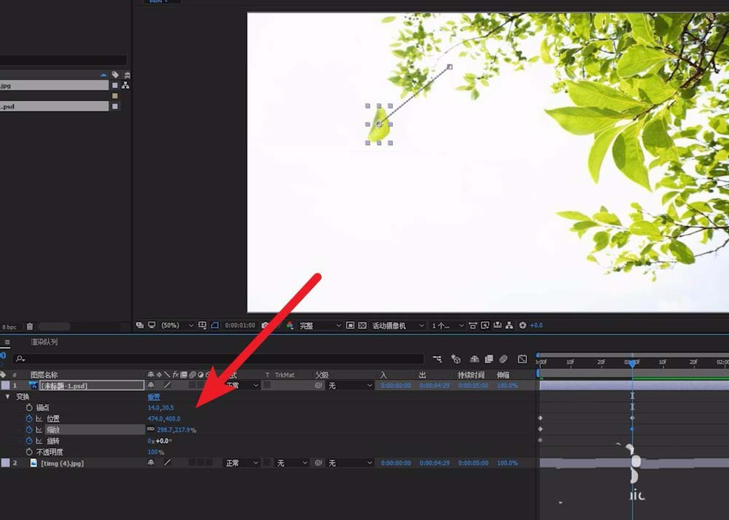
Task: Toggle 位置 position stopwatch
Action: click(29, 419)
